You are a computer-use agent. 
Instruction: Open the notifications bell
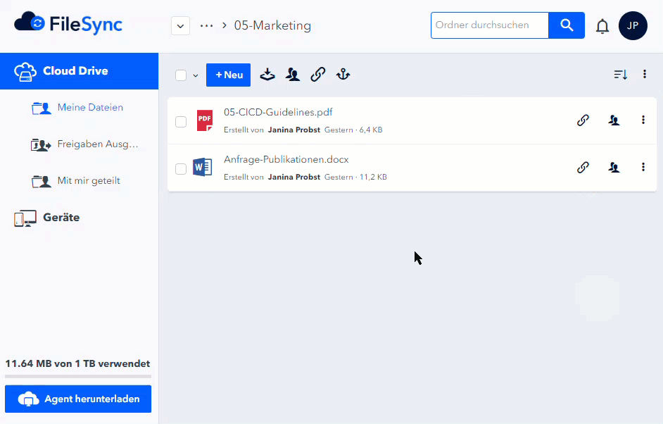(x=602, y=26)
